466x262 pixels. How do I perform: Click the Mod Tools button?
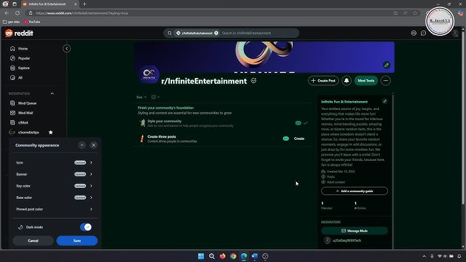click(366, 81)
